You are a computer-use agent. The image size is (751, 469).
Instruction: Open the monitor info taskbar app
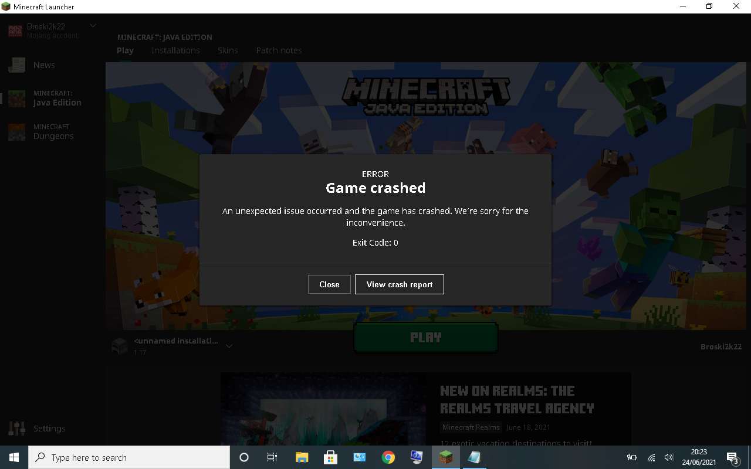[417, 457]
